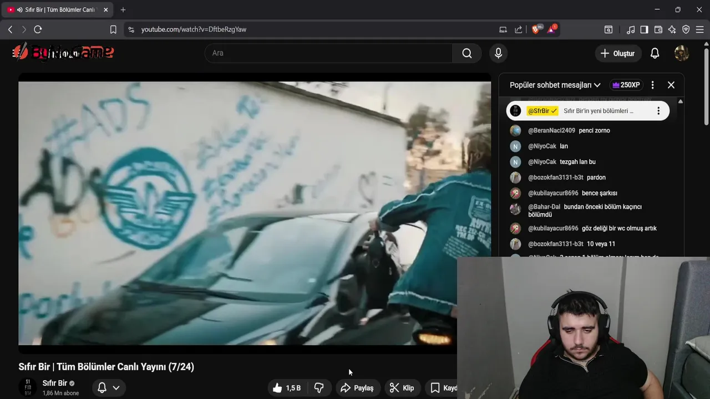The width and height of the screenshot is (710, 399).
Task: Open the Leo AI sparkle icon
Action: click(672, 29)
